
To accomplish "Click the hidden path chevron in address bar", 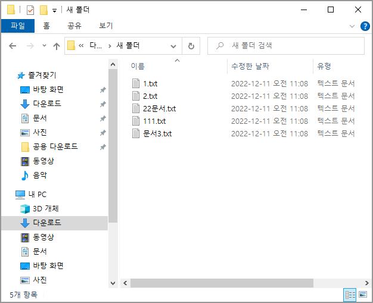I will [81, 45].
